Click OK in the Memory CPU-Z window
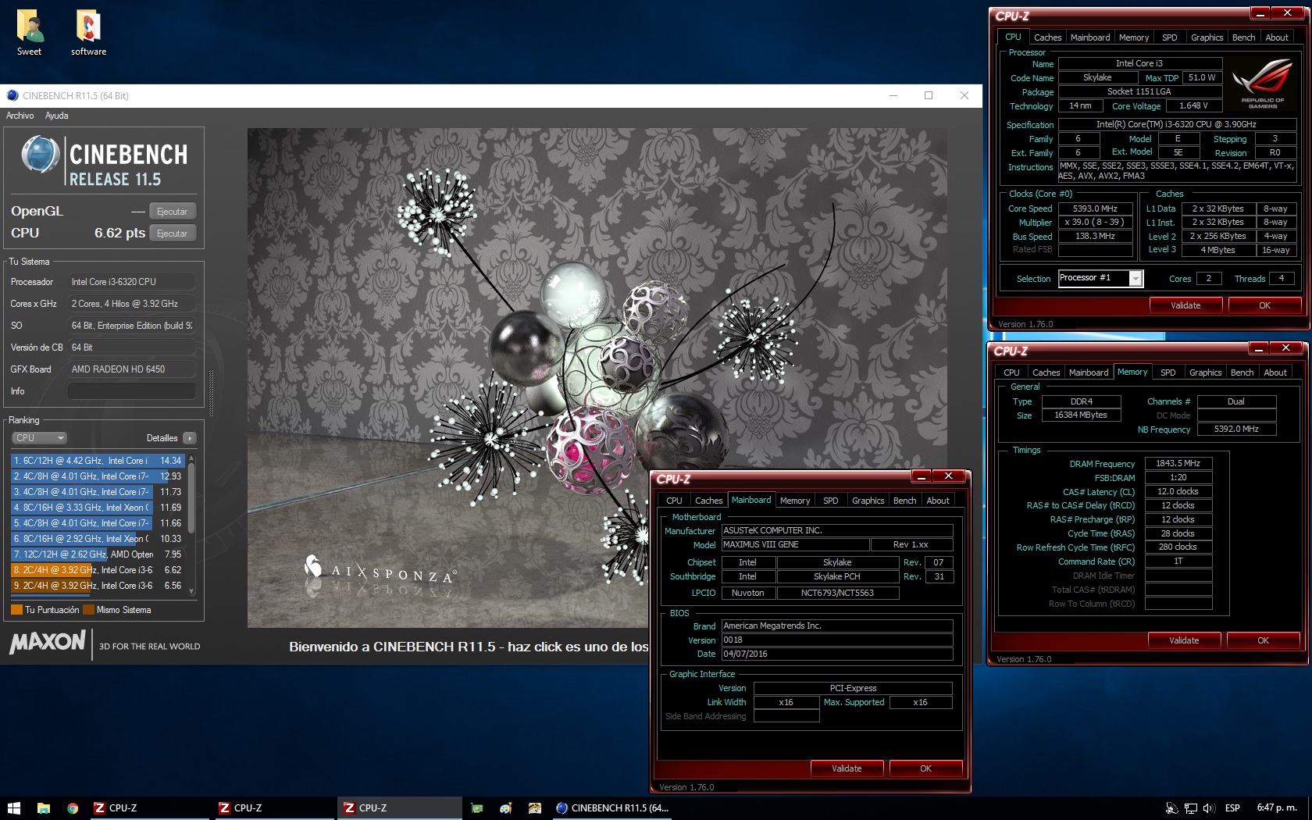 pyautogui.click(x=1263, y=640)
